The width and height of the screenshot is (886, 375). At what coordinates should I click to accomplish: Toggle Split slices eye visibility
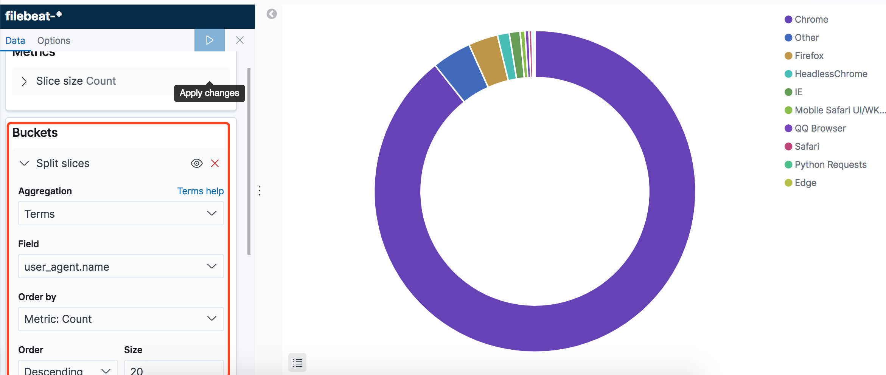197,163
